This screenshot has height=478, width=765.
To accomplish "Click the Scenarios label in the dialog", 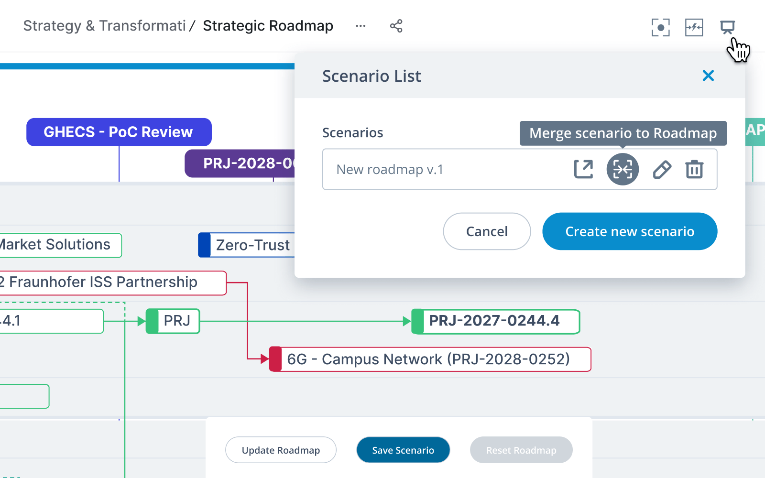I will (353, 132).
